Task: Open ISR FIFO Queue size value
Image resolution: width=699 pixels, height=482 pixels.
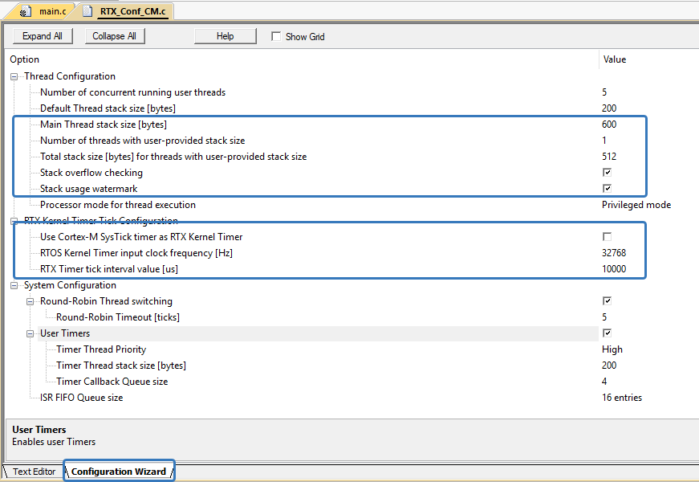Action: 621,398
